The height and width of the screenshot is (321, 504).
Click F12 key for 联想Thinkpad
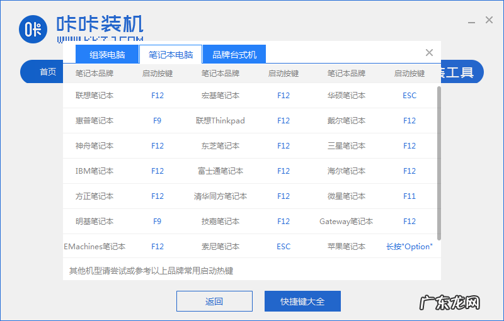tap(283, 121)
